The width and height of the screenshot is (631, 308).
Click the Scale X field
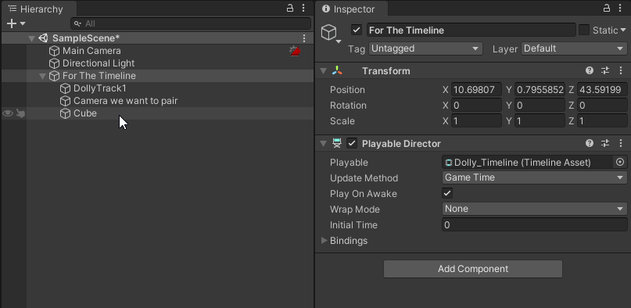coord(476,120)
